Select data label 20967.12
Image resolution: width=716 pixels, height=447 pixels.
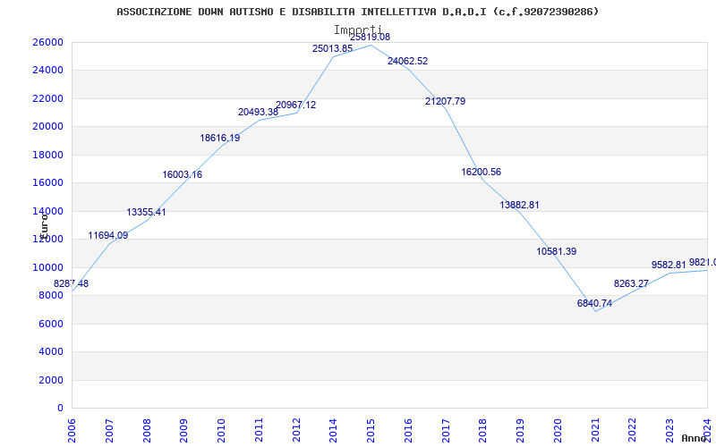pyautogui.click(x=296, y=105)
